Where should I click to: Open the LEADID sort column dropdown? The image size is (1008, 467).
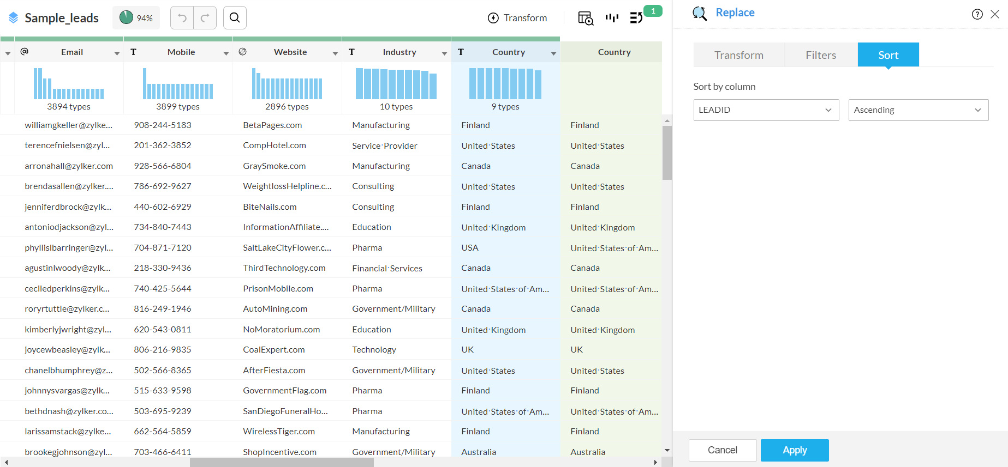point(766,110)
